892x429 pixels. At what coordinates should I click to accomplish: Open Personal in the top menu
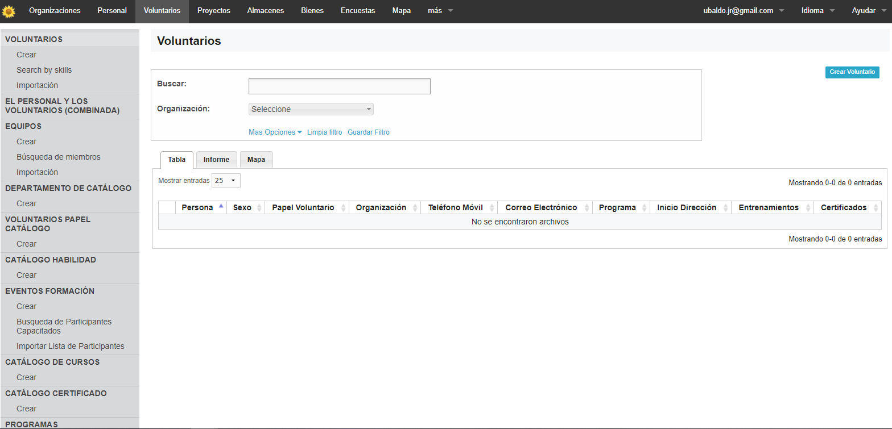tap(112, 11)
